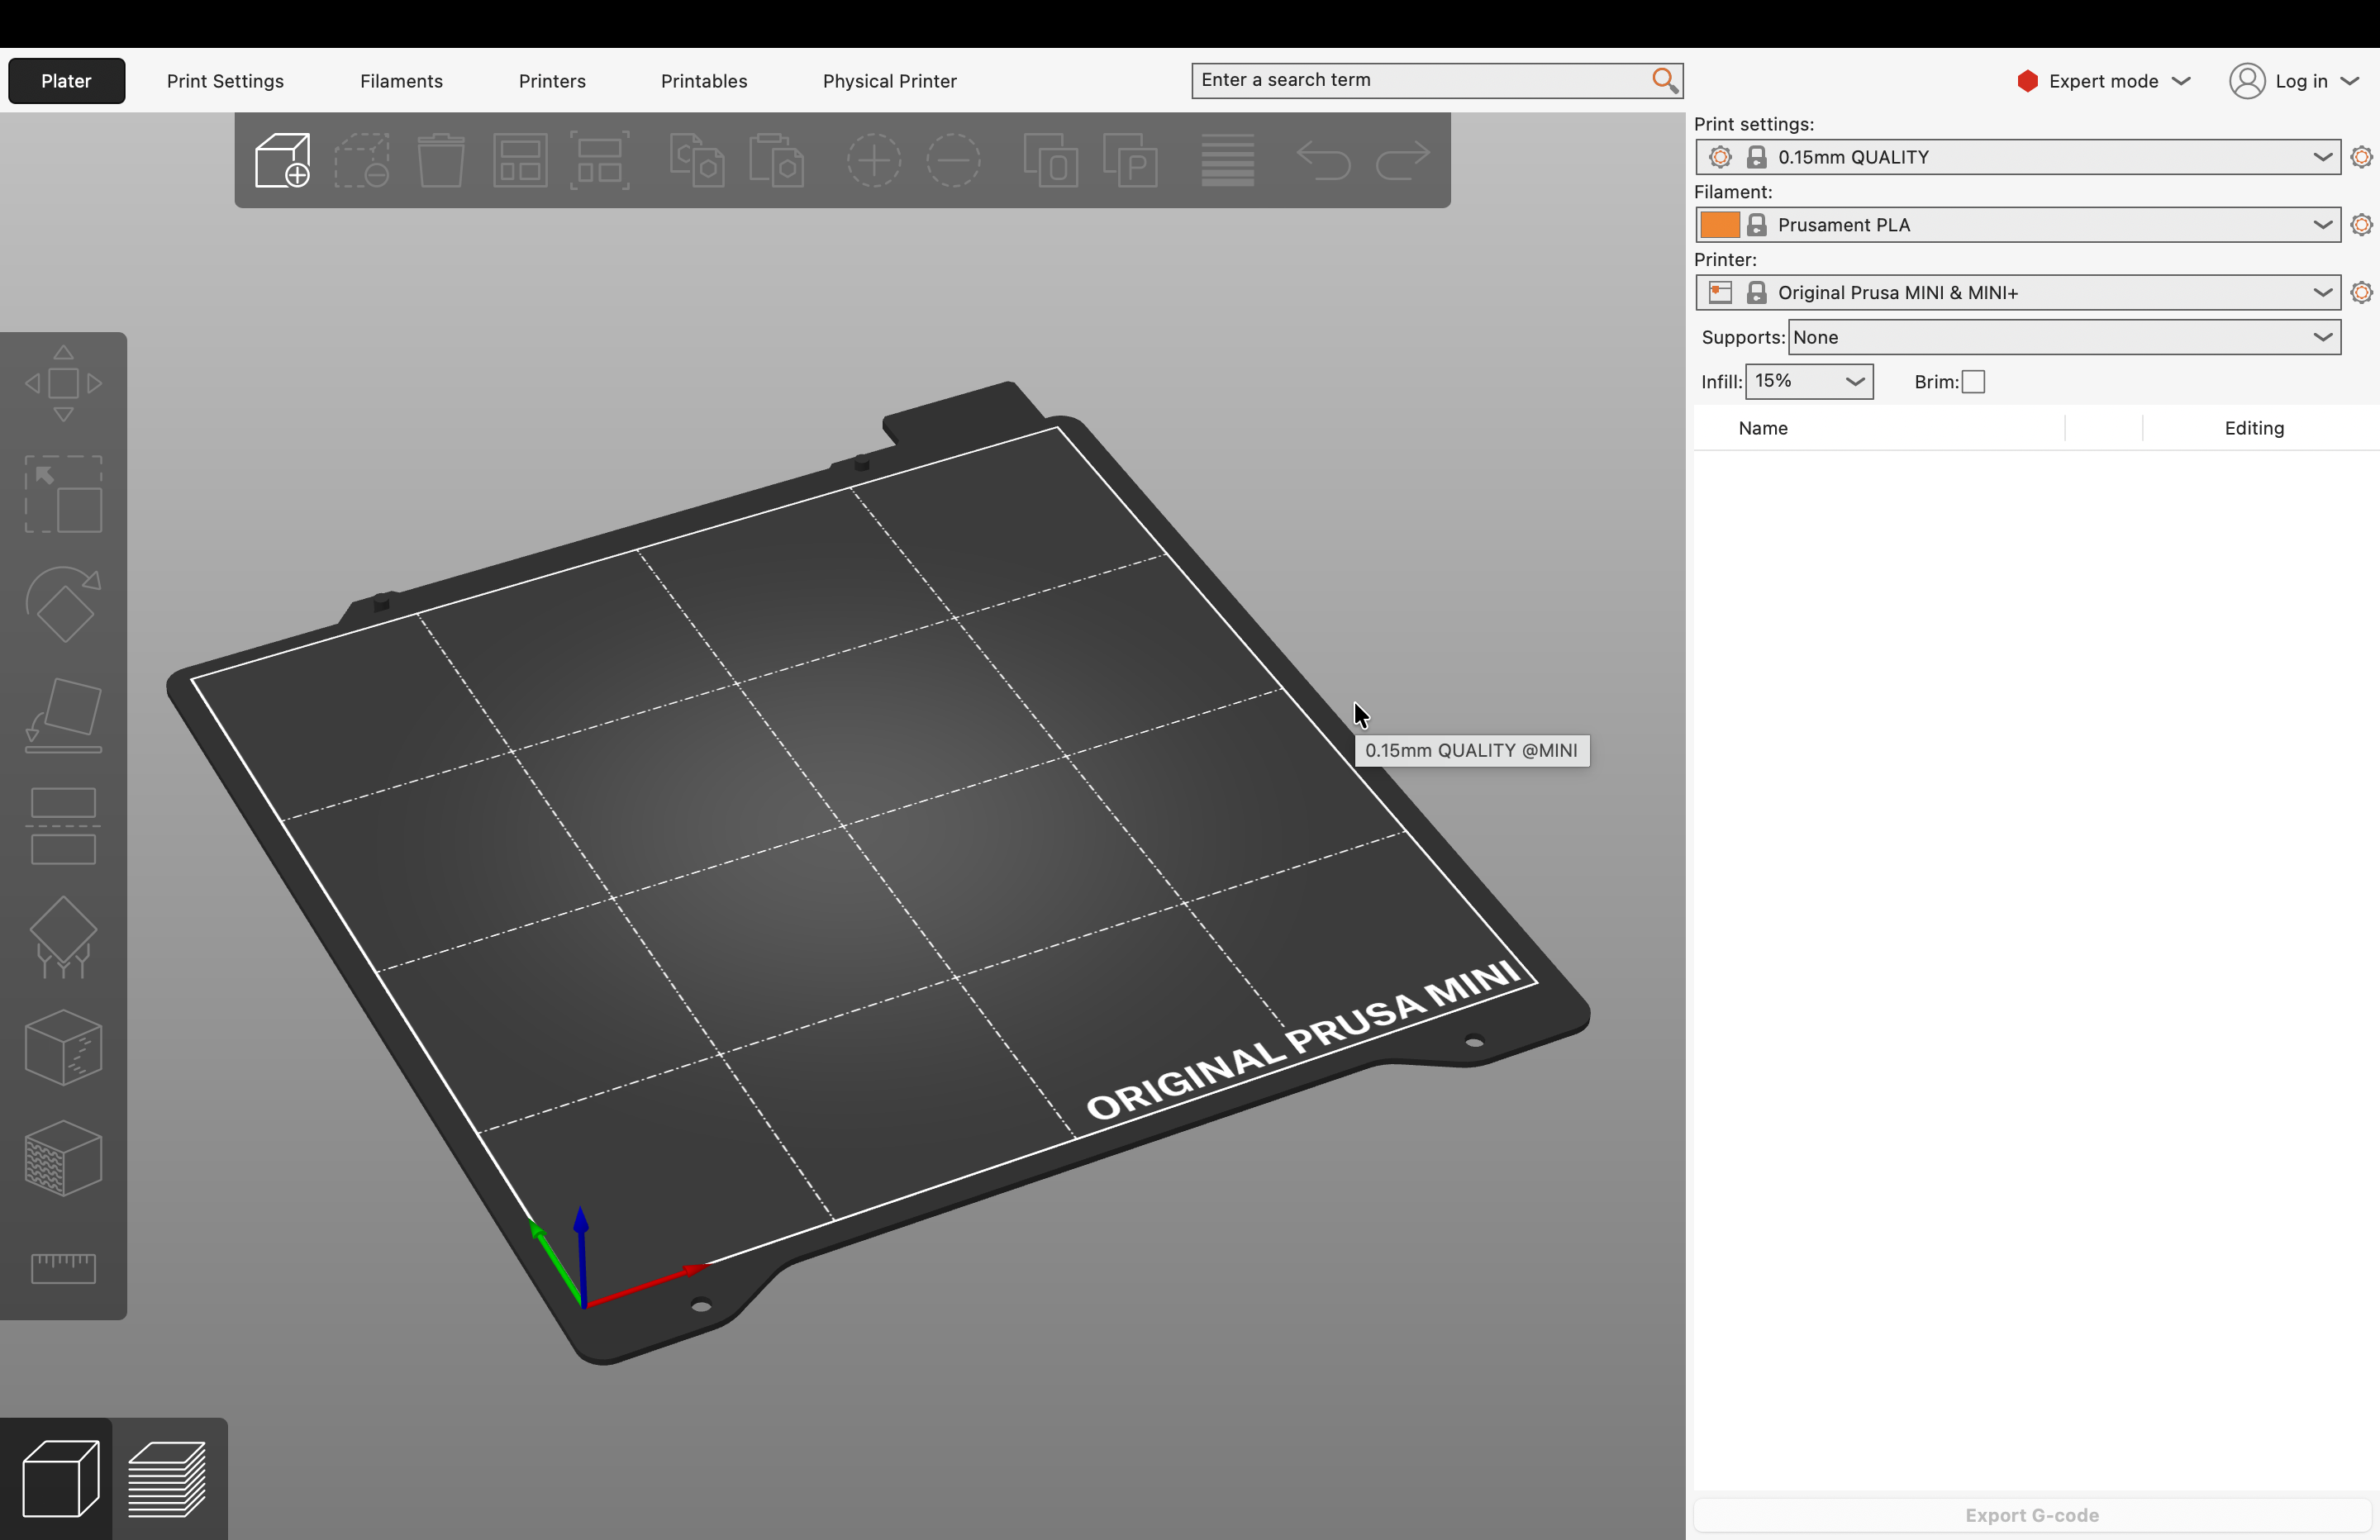
Task: Click the red Expert mode hexagon indicator
Action: [2027, 81]
